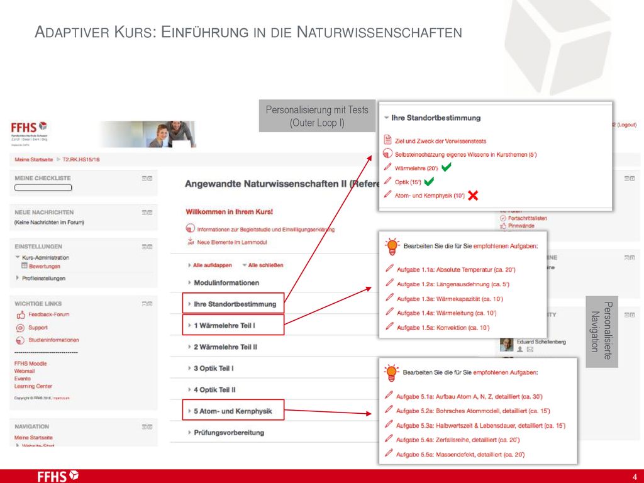Screen dimensions: 644x483
Task: Click the Studieninformationen icon
Action: (20, 340)
